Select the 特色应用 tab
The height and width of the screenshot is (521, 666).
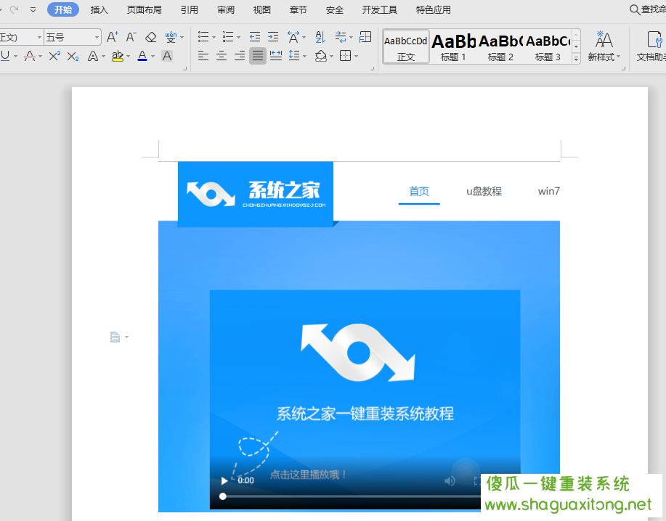[x=434, y=9]
